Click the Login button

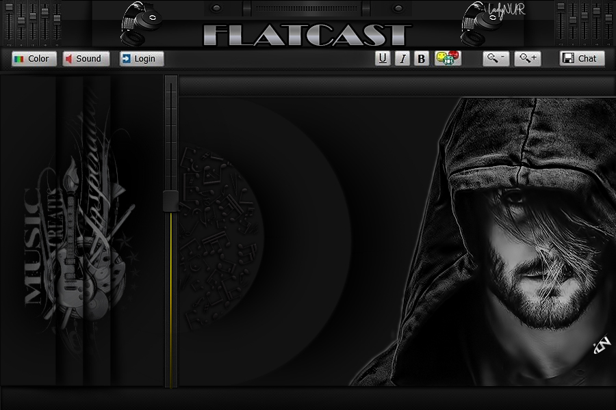(141, 59)
